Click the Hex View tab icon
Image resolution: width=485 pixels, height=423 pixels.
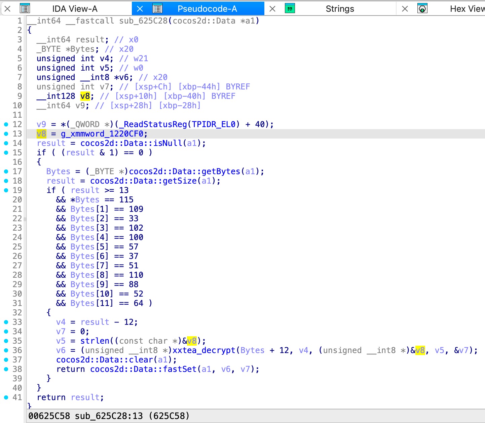click(422, 8)
